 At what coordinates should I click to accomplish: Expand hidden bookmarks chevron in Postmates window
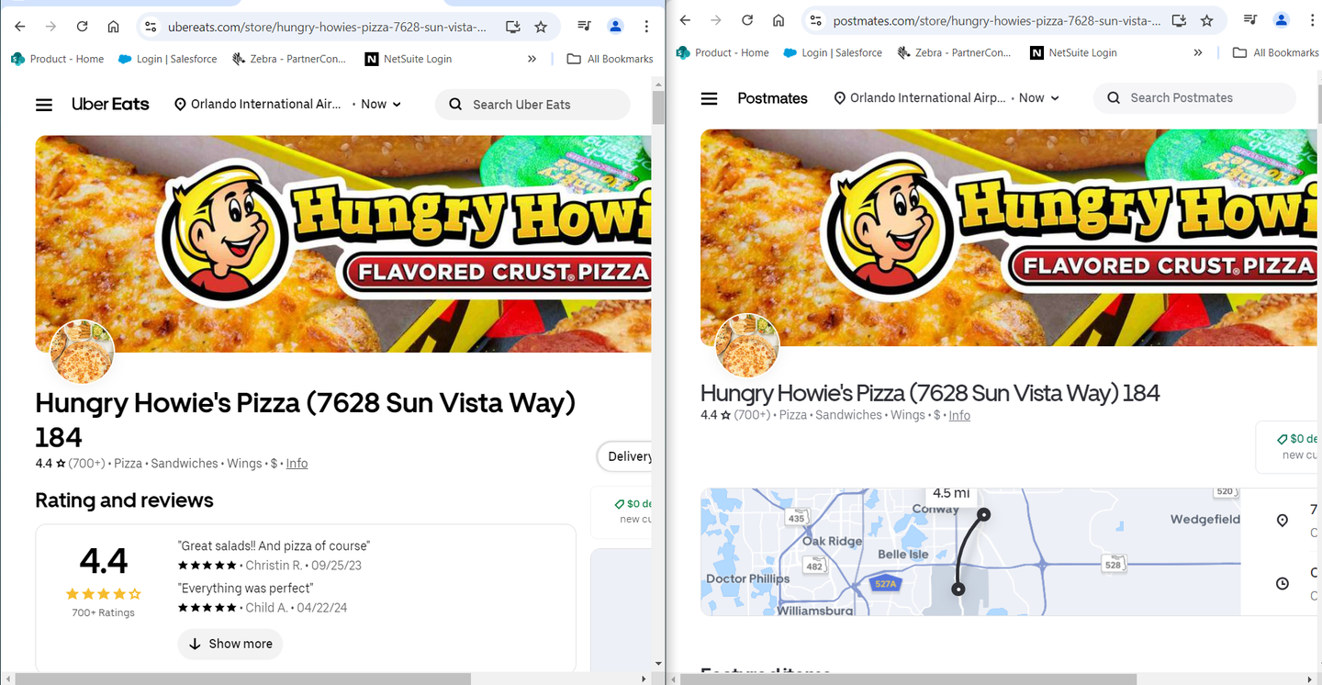(x=1197, y=52)
